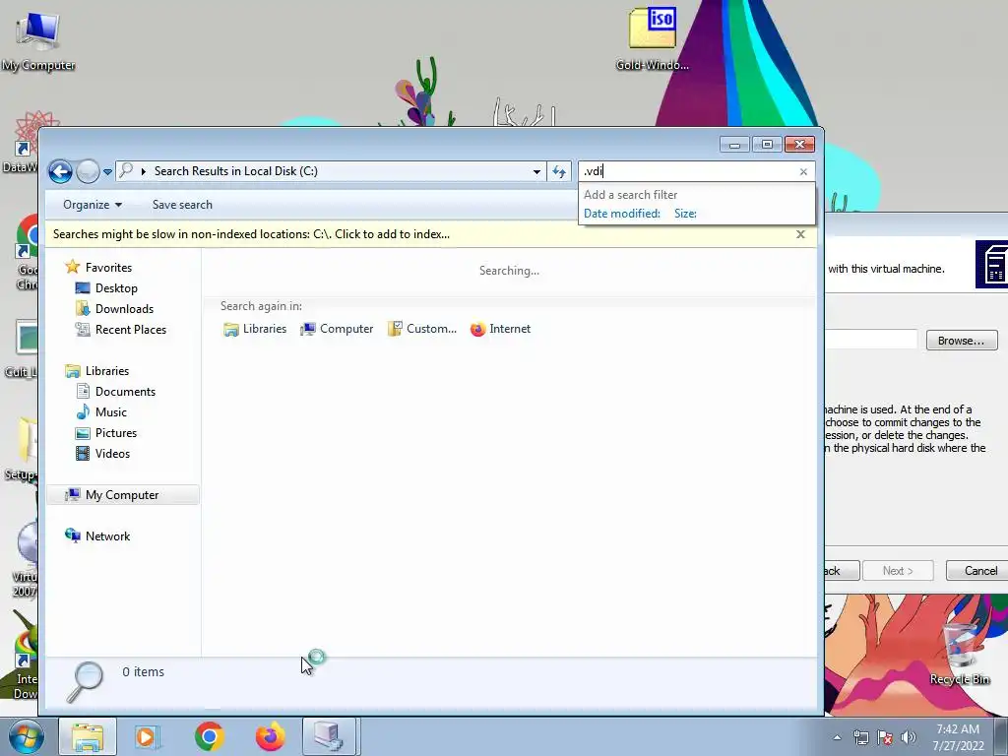Open the Action Center flag tray icon
The height and width of the screenshot is (756, 1008).
pos(885,737)
